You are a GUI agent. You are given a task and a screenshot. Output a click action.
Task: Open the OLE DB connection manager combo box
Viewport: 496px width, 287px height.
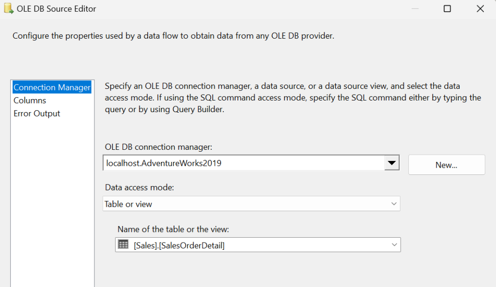click(242, 163)
